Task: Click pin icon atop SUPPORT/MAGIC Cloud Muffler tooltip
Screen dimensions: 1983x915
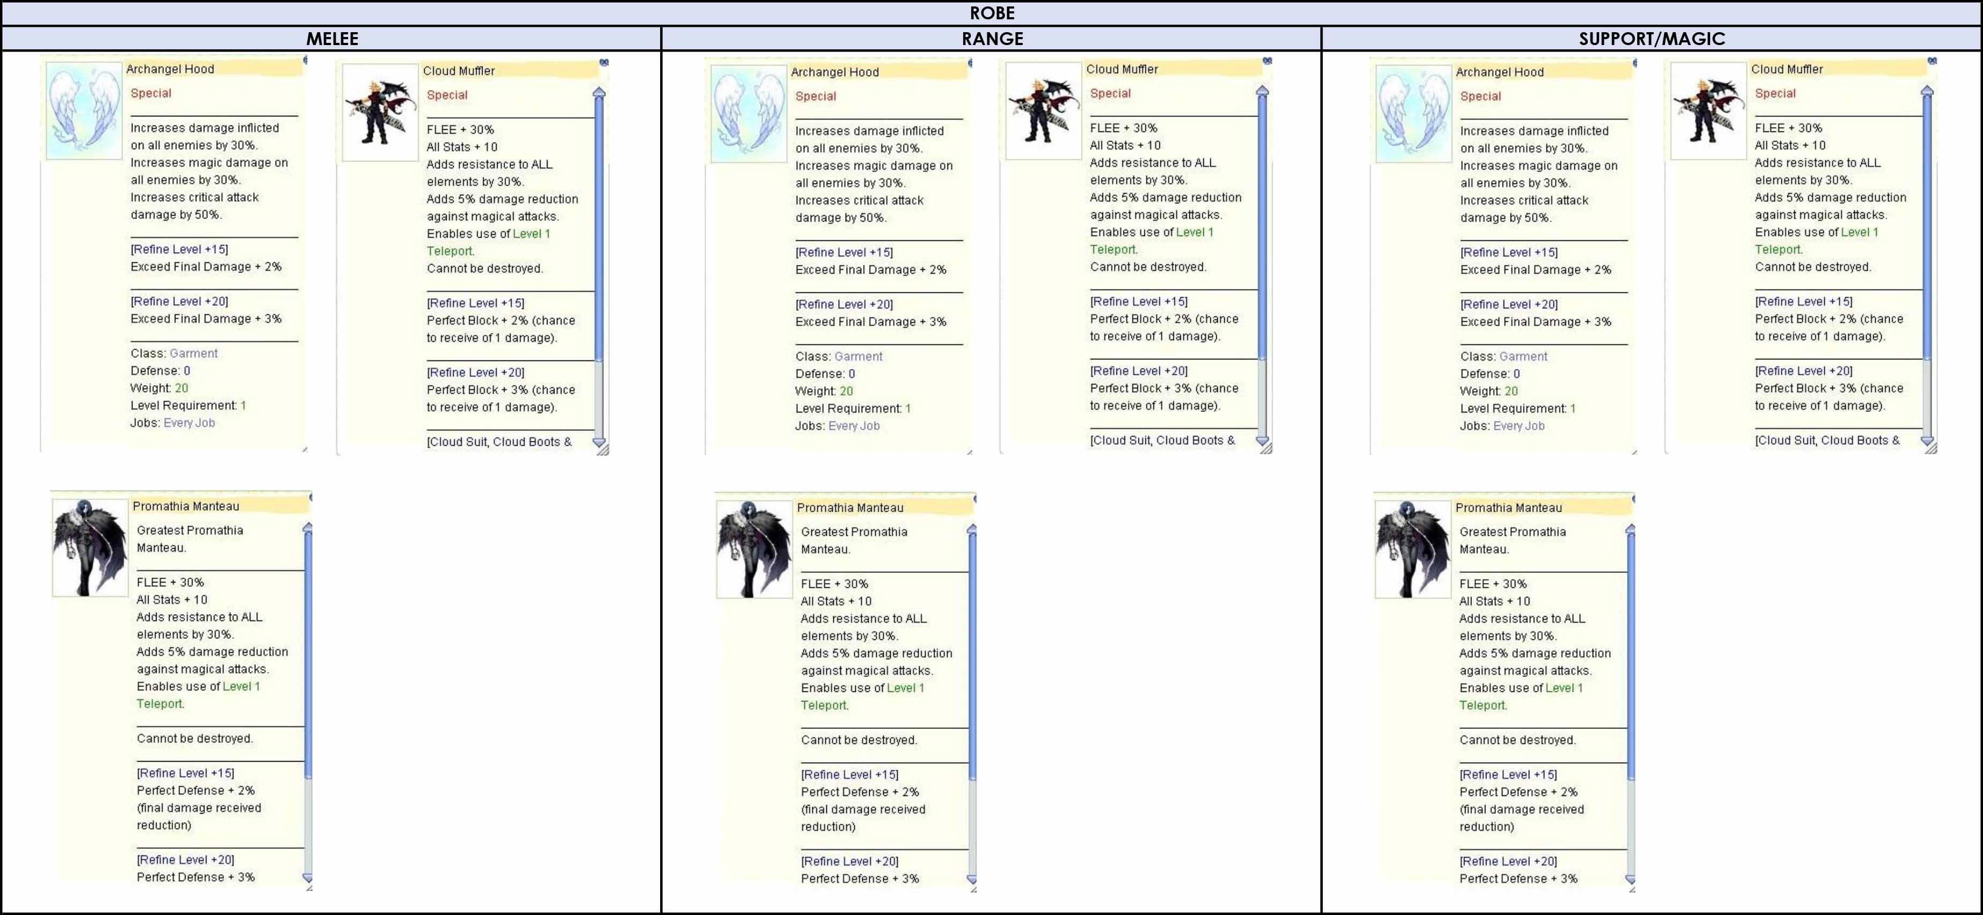Action: click(1932, 60)
